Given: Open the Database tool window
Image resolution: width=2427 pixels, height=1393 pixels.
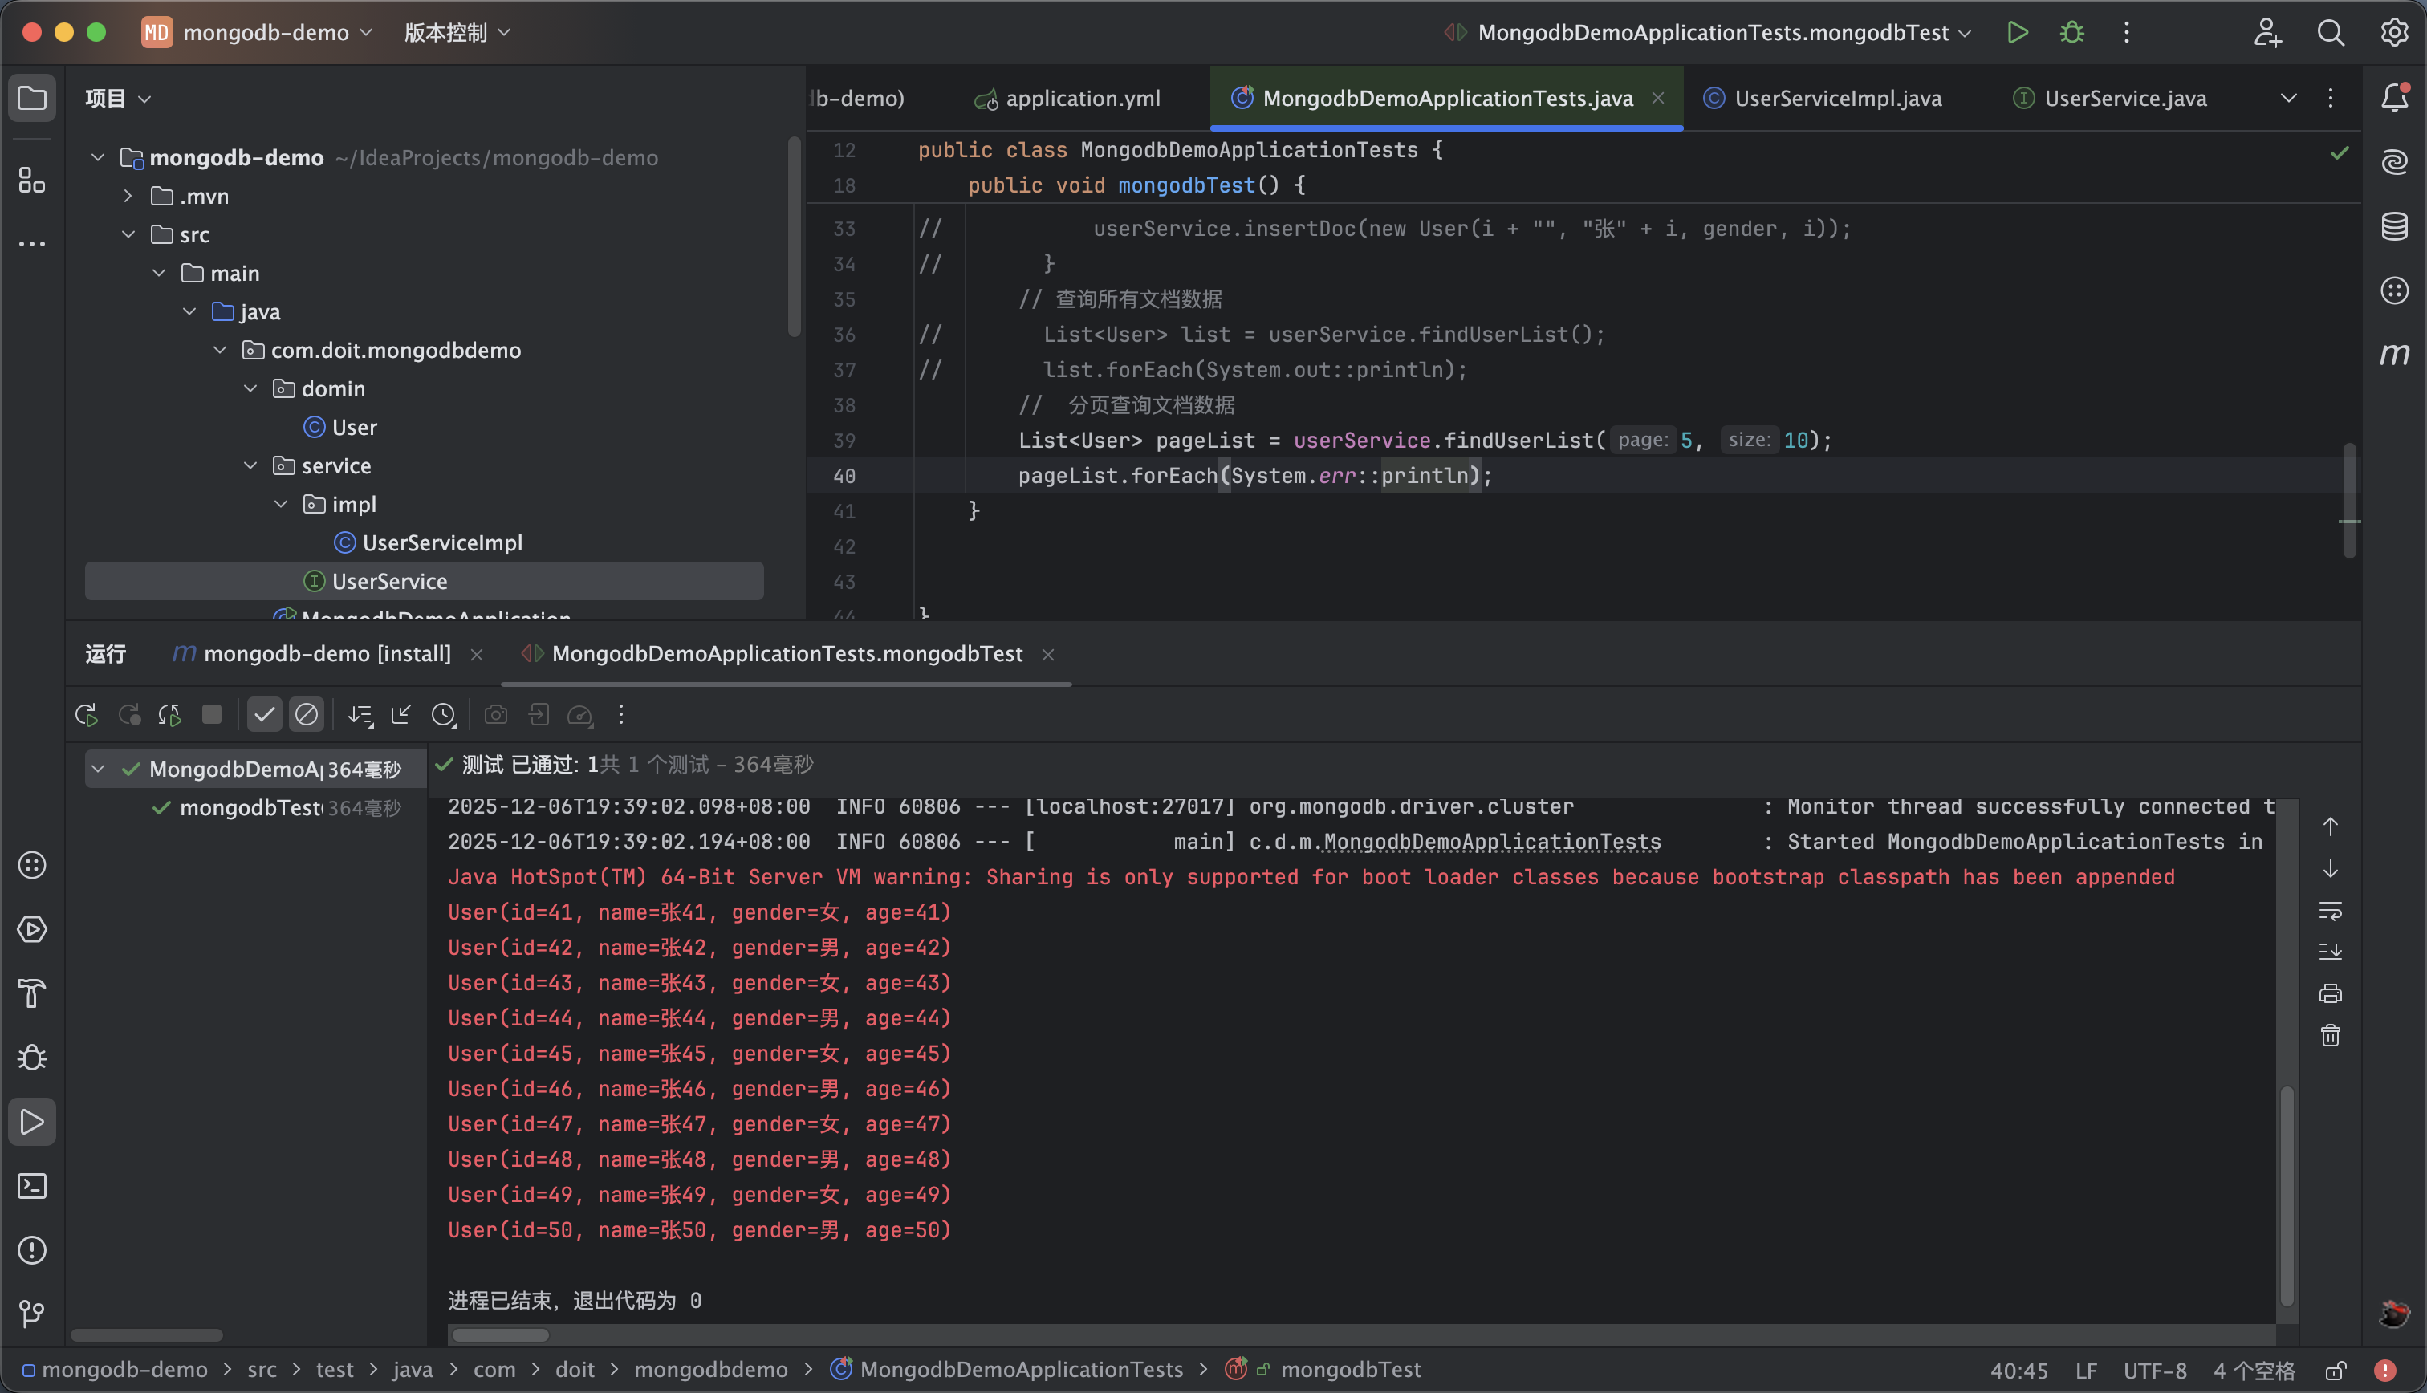Looking at the screenshot, I should tap(2393, 225).
